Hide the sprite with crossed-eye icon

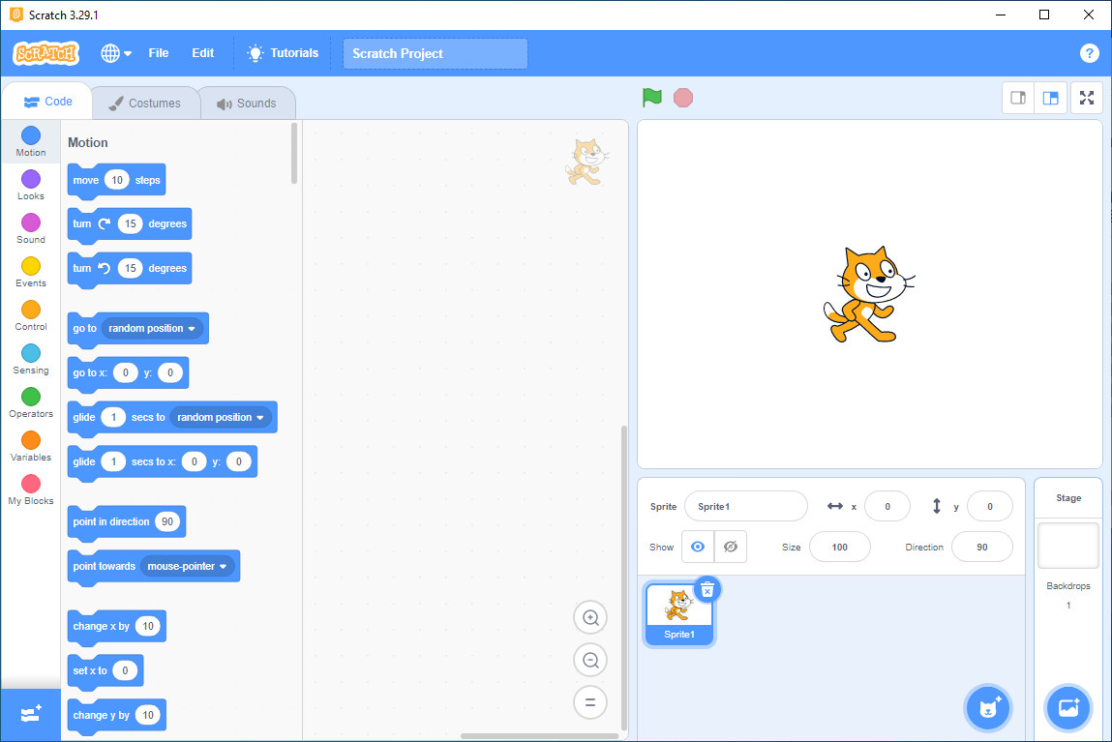click(731, 547)
